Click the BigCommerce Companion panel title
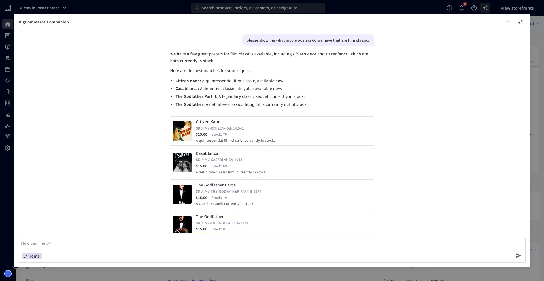Screen dimensions: 544x281 point(44,22)
